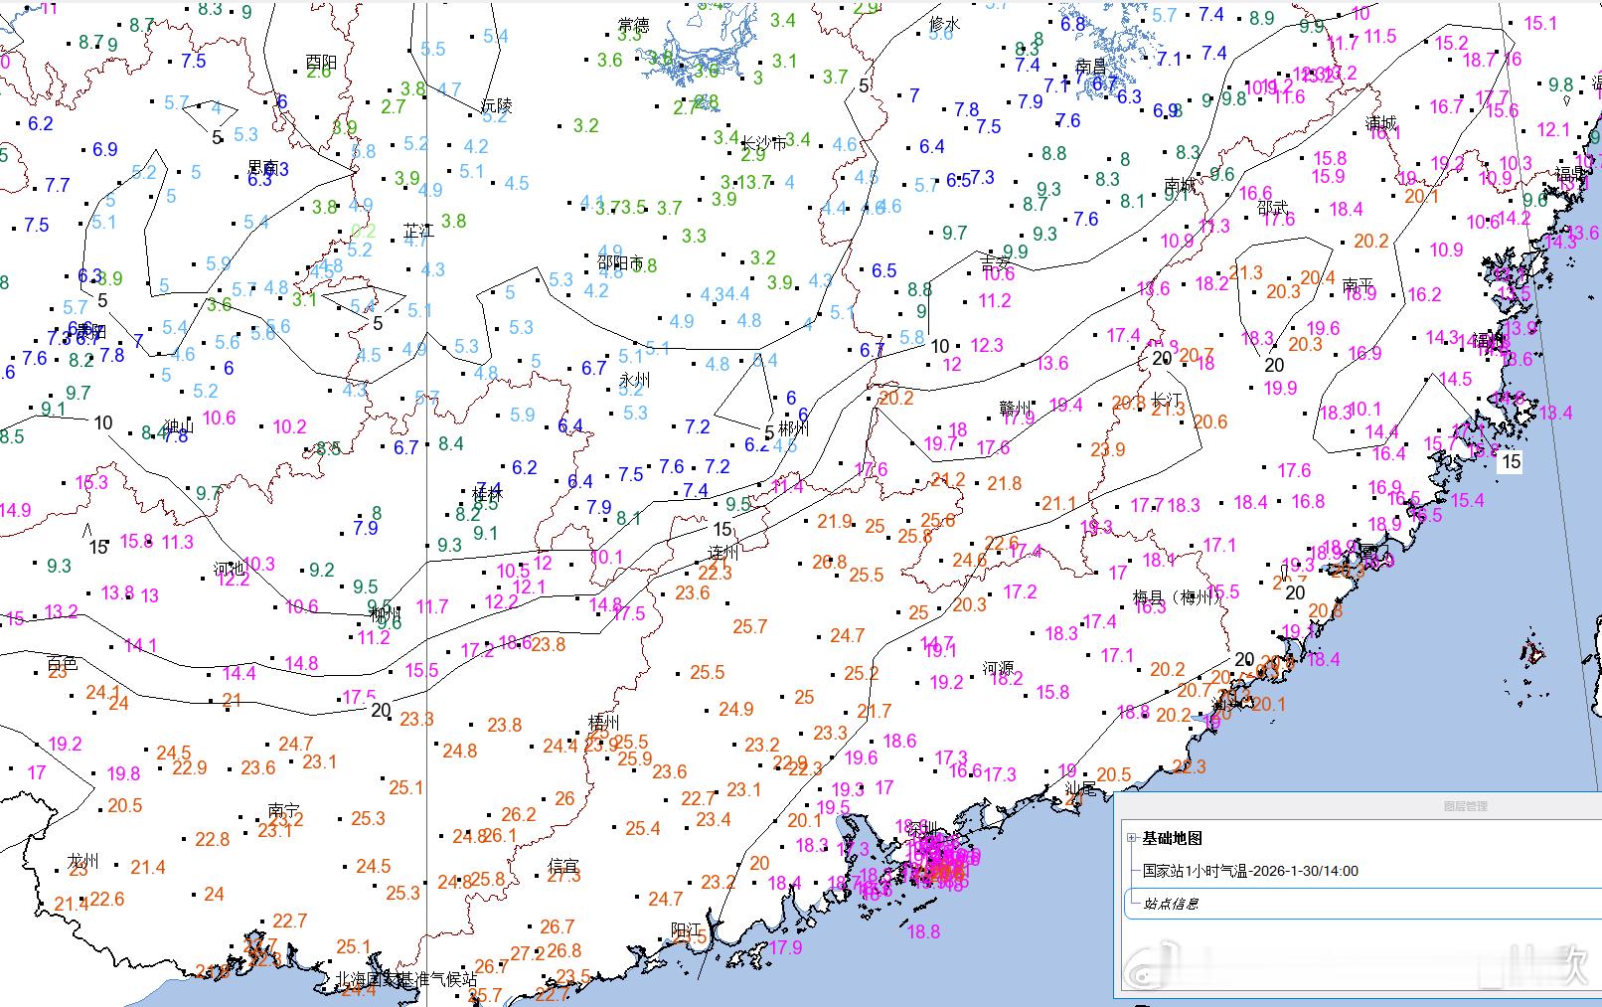This screenshot has height=1007, width=1602.
Task: Click the 邵阳市 city label
Action: [621, 262]
